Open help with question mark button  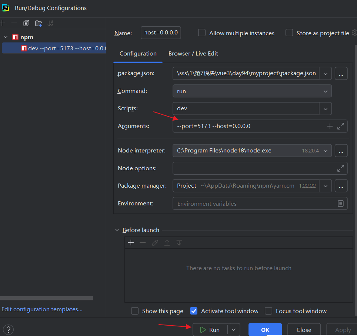point(9,330)
